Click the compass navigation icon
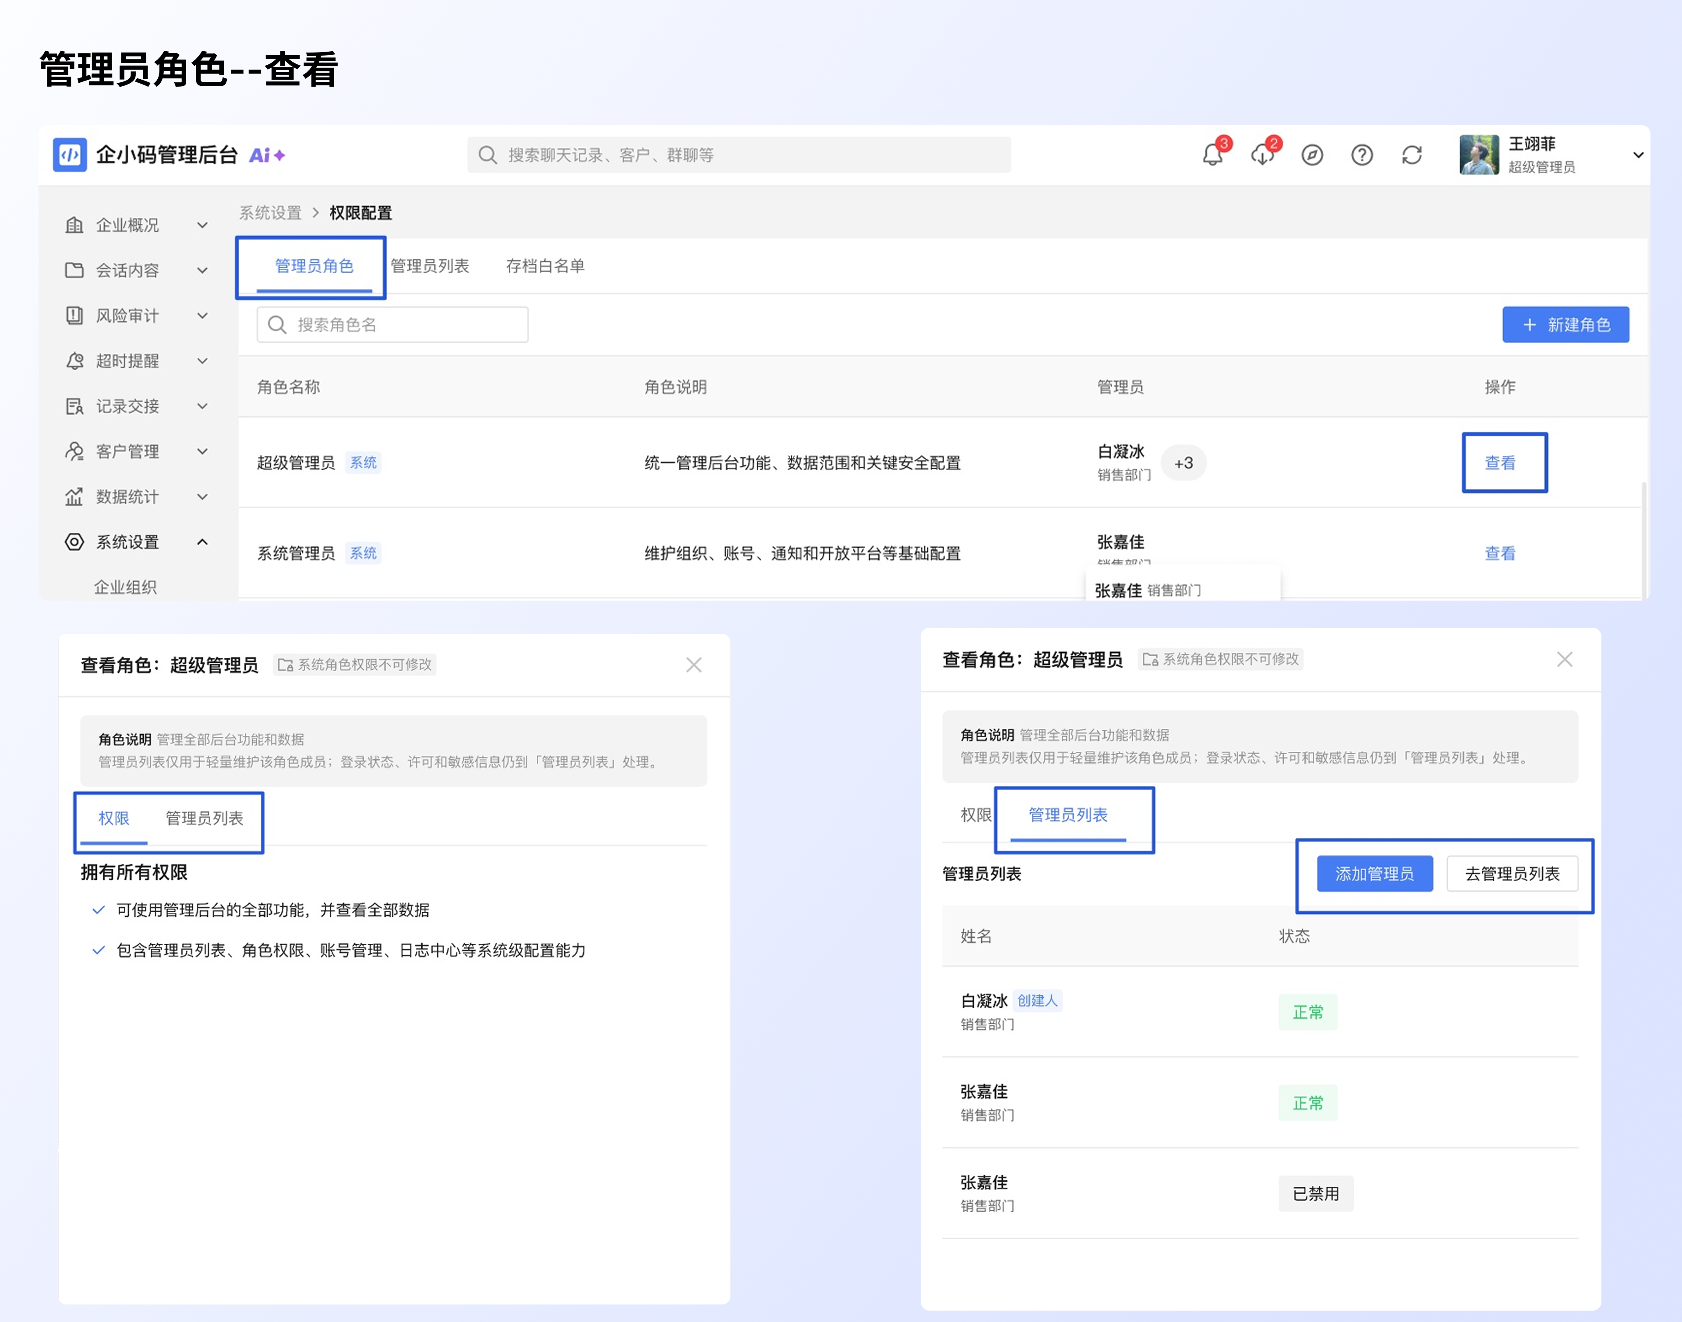Screen dimensions: 1682x1322 pos(1312,155)
